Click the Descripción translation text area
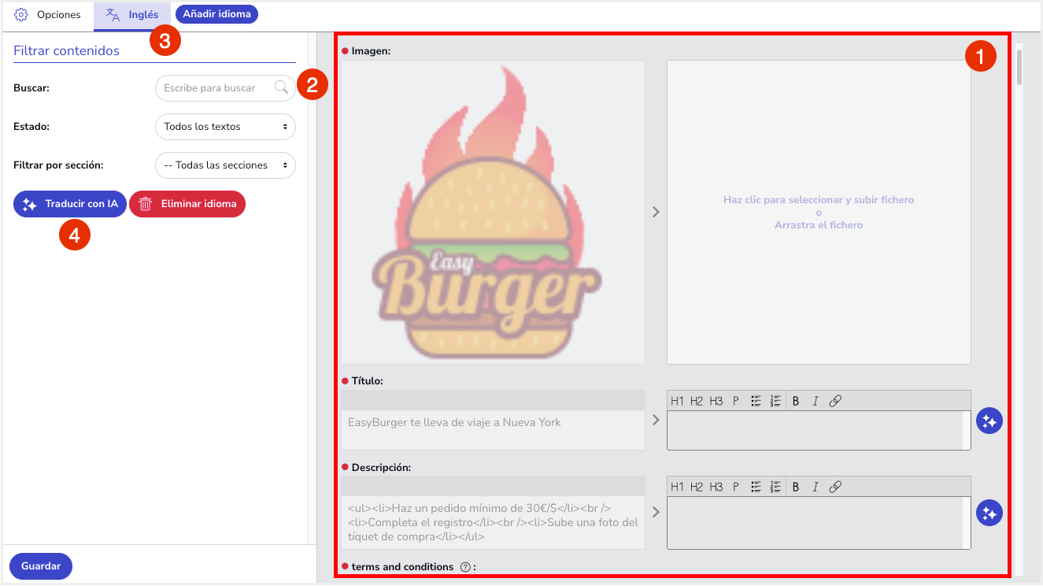1043x586 pixels. click(x=819, y=522)
